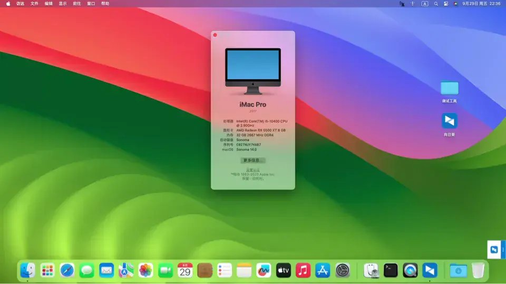
Task: Open the 监管认证 link in About window
Action: [x=252, y=170]
